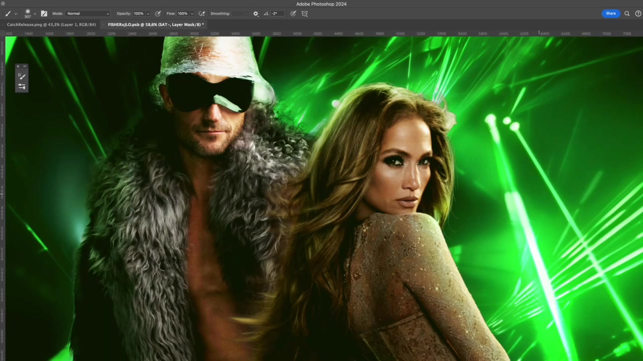Open the Brush Settings panel icon in floating dock
This screenshot has width=643, height=361.
22,76
